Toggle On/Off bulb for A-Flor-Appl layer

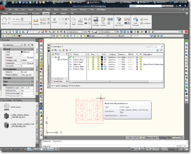pyautogui.click(x=88, y=62)
